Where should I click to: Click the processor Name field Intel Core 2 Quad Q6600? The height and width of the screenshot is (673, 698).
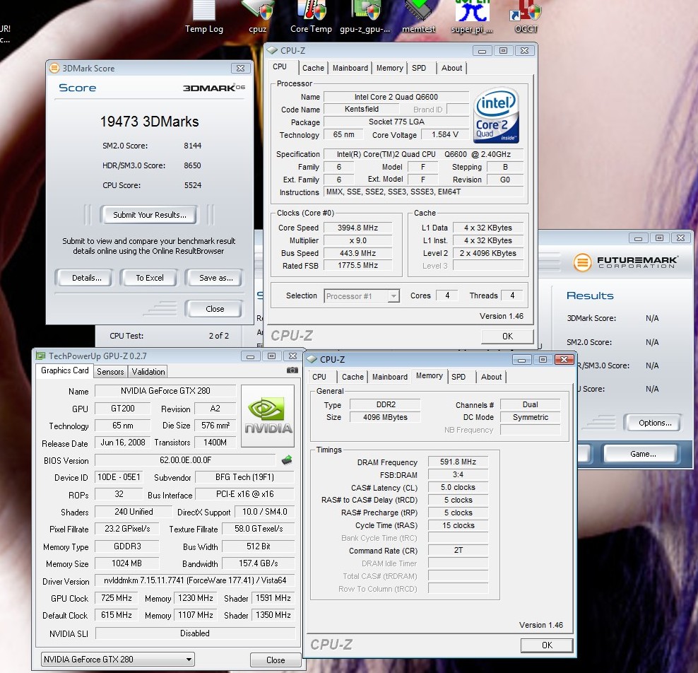pyautogui.click(x=396, y=97)
